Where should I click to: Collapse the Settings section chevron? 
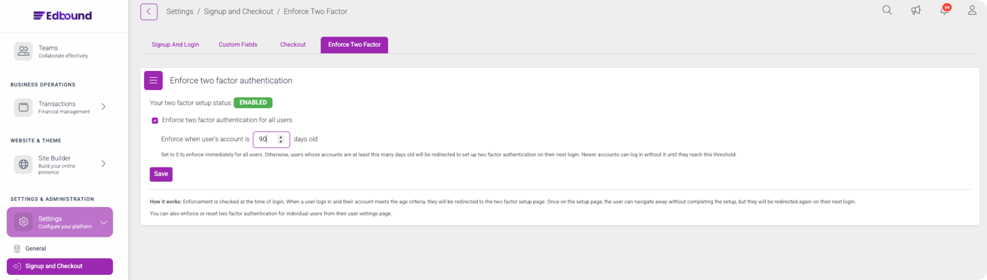(x=103, y=222)
